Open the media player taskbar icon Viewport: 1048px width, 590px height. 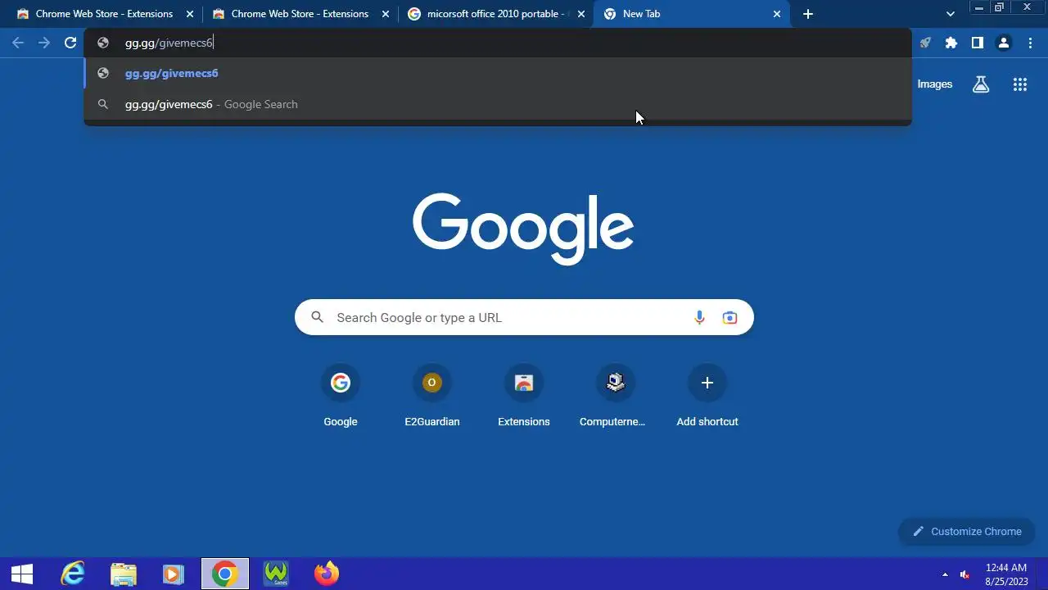[x=174, y=574]
